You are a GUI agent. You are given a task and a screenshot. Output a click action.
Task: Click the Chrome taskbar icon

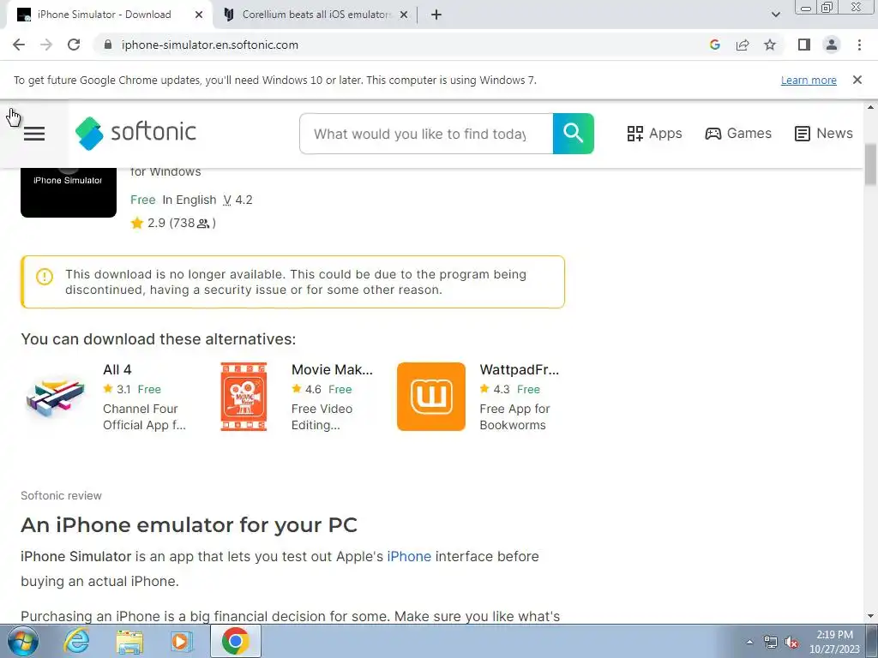point(236,641)
